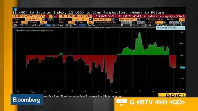198x111 pixels.
Task: Select the line chart view icon
Action: coord(82,25)
